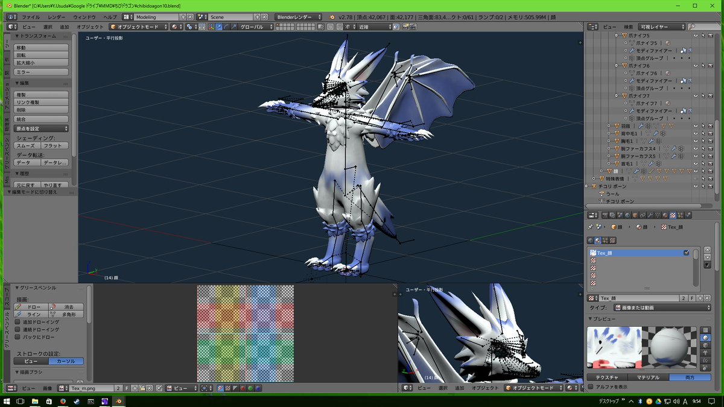
Task: Click the pin icon in the Properties editor
Action: pos(589,226)
